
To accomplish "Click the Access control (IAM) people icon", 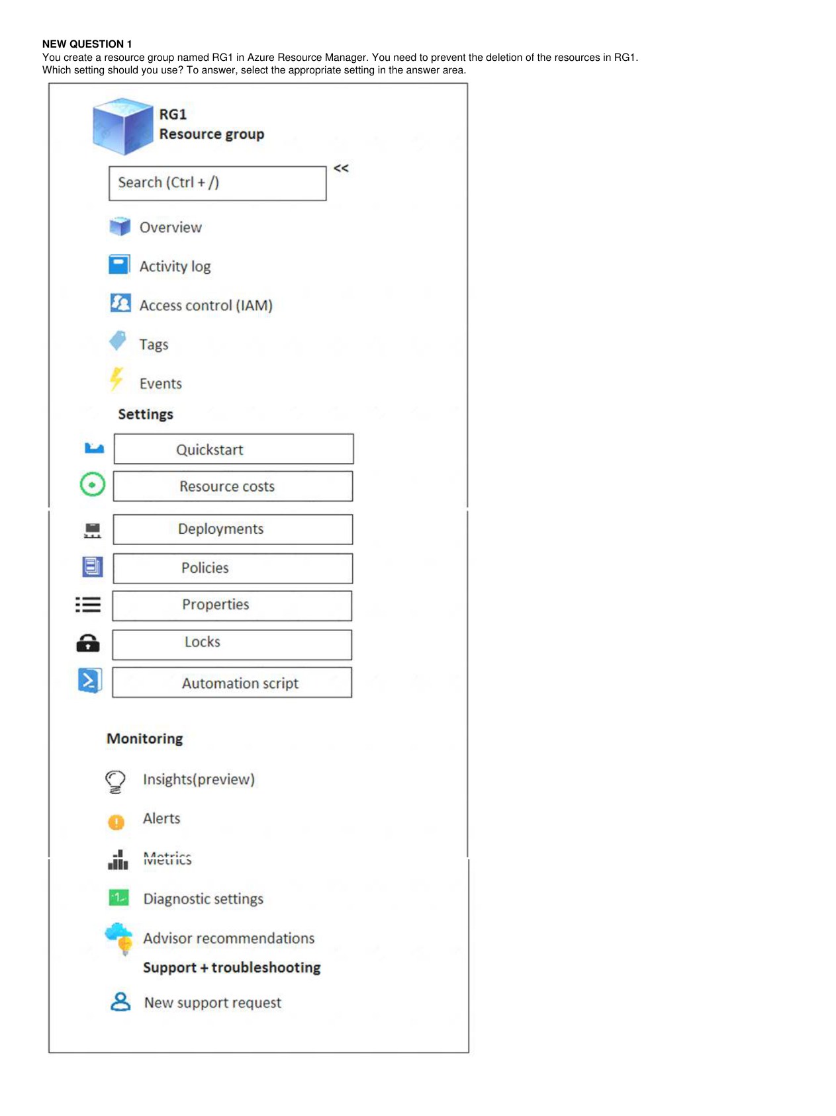I will (120, 303).
